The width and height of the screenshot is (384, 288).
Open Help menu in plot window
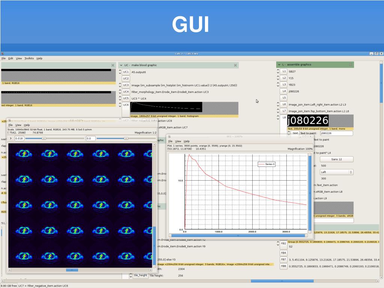(187, 142)
